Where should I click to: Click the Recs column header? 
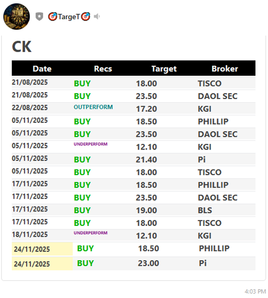103,69
